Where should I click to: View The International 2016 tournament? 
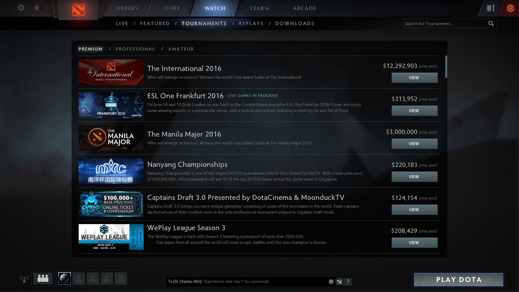(414, 78)
